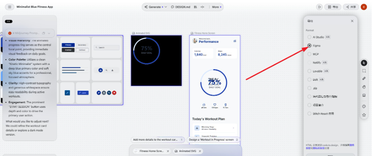Viewport: 372px width, 156px height.
Task: Open the color palette theme tool
Action: (x=364, y=106)
